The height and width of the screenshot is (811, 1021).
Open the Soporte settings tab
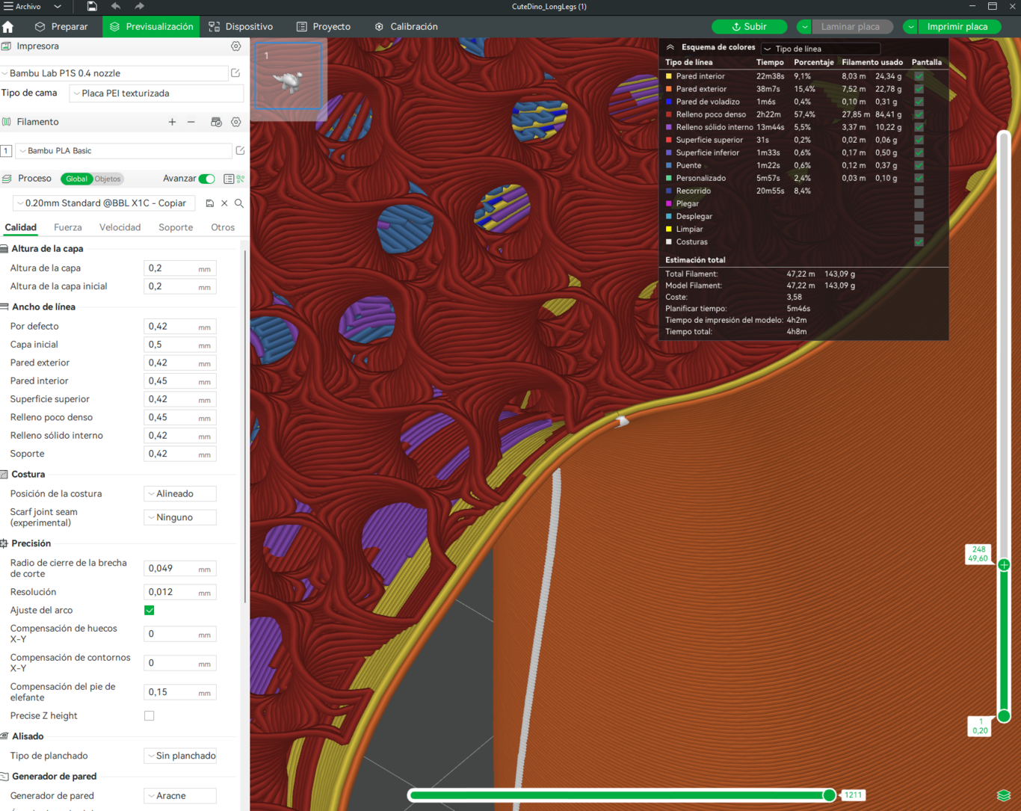(176, 227)
